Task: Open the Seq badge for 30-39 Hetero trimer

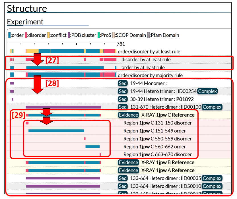Action: tap(123, 99)
